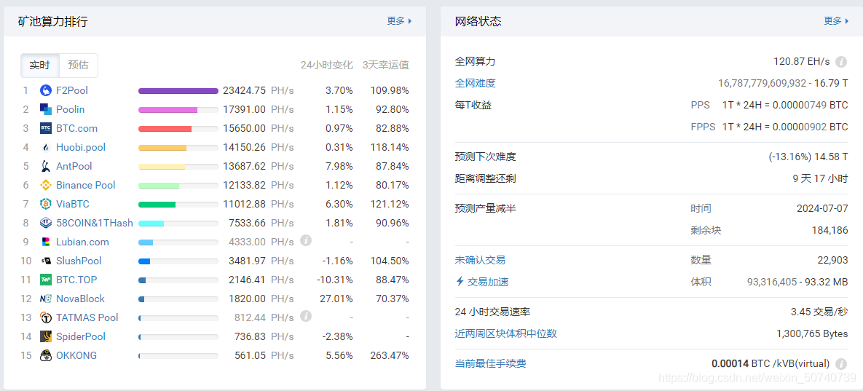
Task: Click the green ViaBTC hashrate bar
Action: pos(157,205)
